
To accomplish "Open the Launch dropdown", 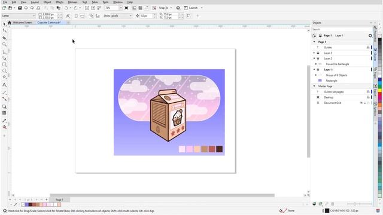I will (202, 8).
